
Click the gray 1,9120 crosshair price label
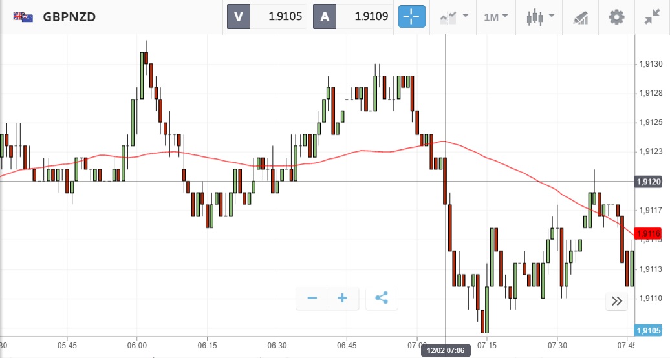tap(648, 182)
